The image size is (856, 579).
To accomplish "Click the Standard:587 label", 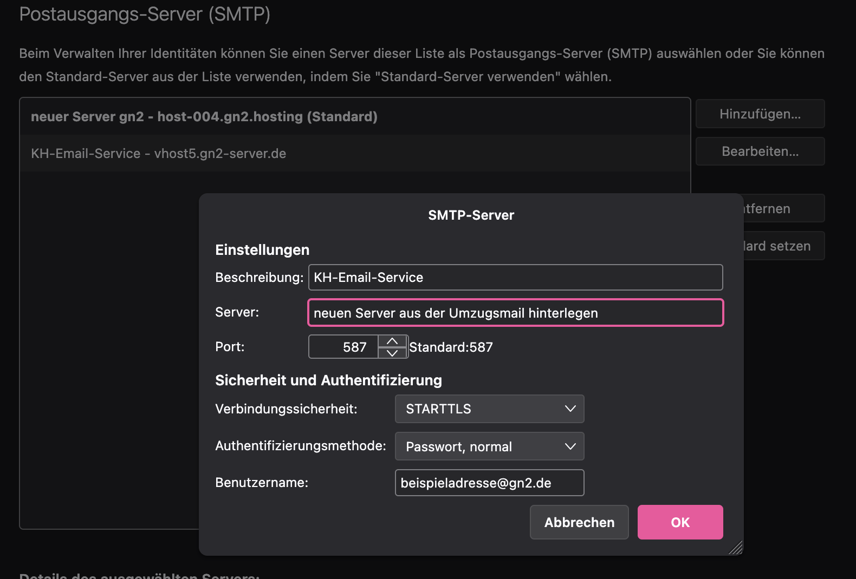I will [451, 347].
